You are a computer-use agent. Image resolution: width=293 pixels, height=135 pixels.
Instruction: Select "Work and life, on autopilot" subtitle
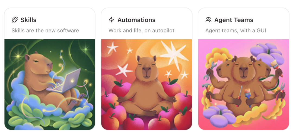click(x=141, y=30)
